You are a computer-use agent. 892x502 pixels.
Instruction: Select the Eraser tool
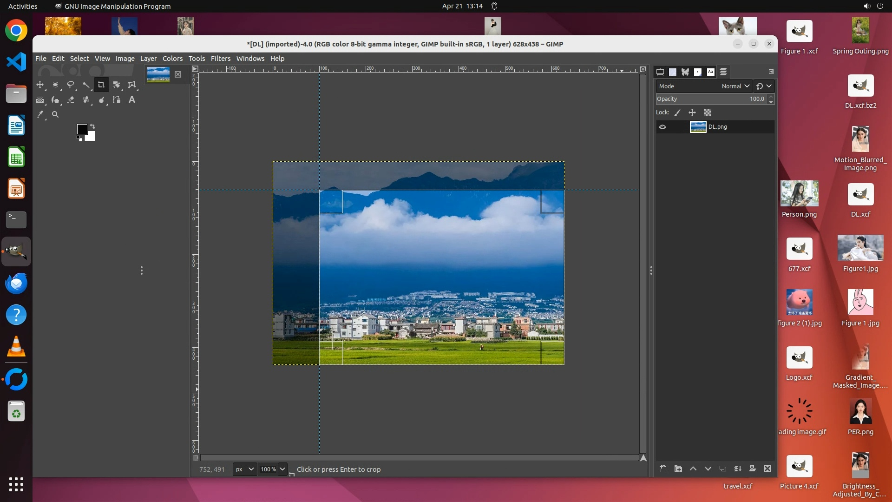[x=71, y=100]
